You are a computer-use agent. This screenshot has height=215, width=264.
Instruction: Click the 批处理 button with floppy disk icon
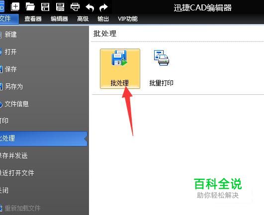click(x=120, y=69)
